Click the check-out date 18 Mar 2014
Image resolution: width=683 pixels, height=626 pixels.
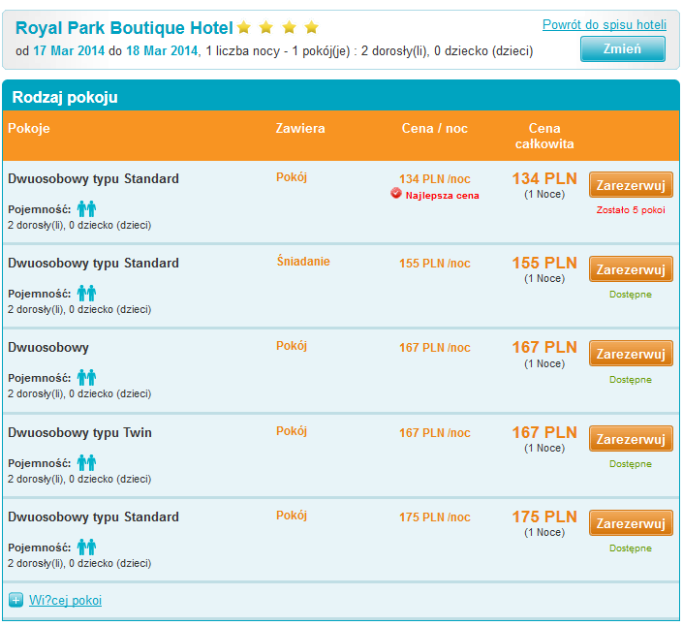coord(162,51)
